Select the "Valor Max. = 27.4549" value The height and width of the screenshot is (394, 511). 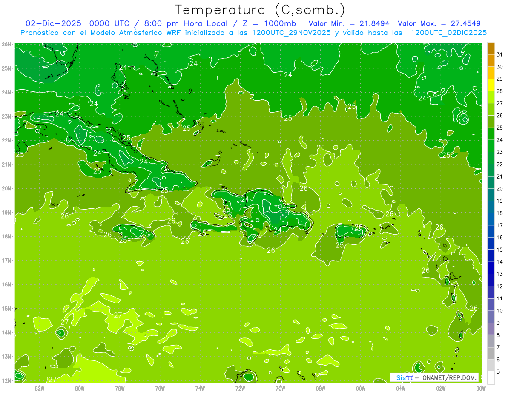439,23
